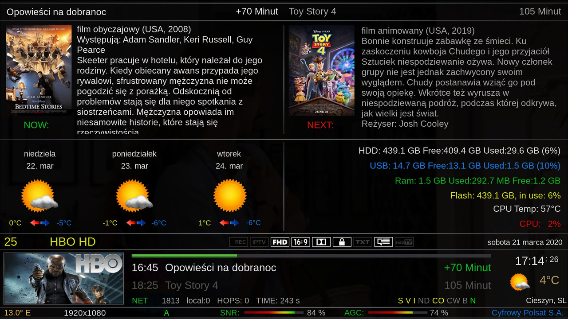Click the 'wtorek 24. mar' forecast date
The width and height of the screenshot is (568, 319).
[229, 160]
